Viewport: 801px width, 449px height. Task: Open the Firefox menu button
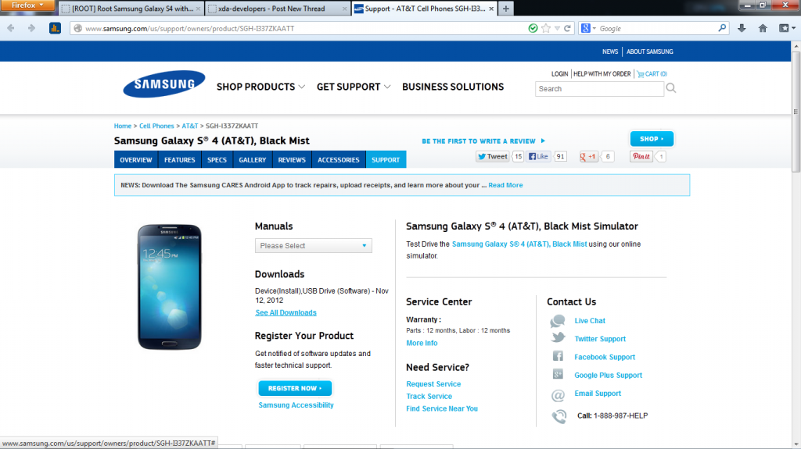tap(27, 5)
